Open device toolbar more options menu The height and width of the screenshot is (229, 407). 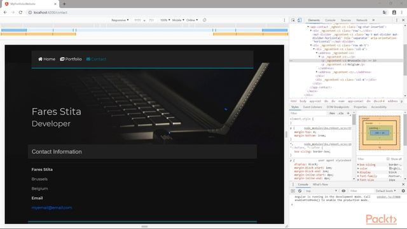[284, 20]
